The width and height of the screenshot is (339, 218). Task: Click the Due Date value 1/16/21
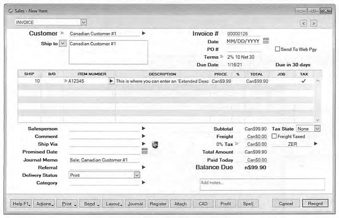tap(235, 65)
